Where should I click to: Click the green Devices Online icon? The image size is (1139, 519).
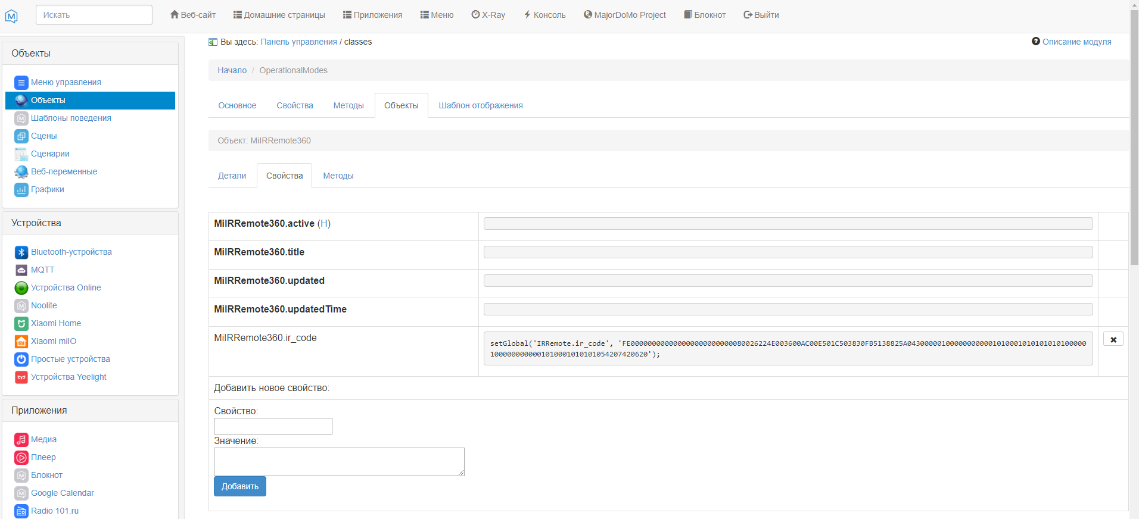tap(21, 288)
